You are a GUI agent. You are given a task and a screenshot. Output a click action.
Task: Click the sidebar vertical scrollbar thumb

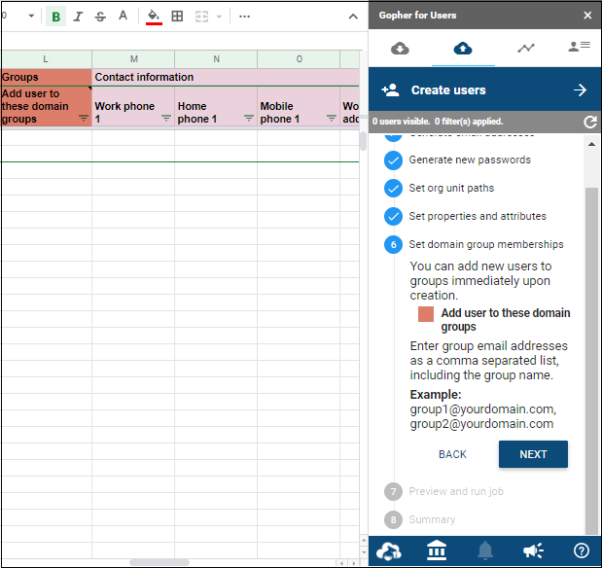tap(591, 361)
